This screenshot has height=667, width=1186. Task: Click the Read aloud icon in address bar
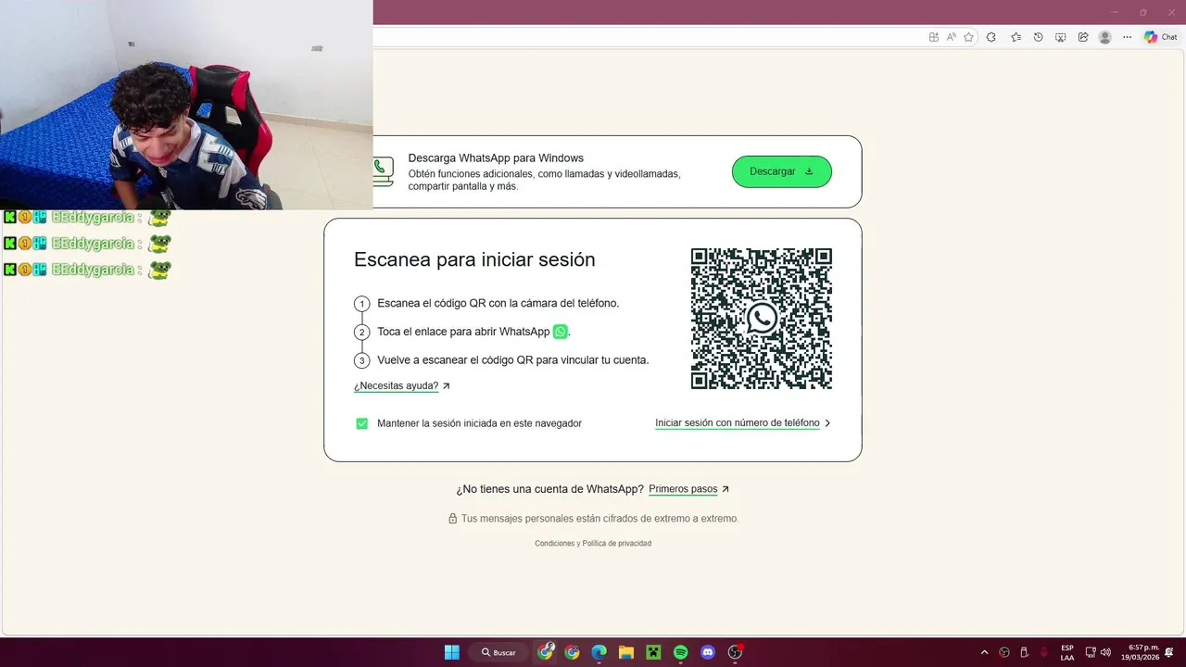(951, 37)
